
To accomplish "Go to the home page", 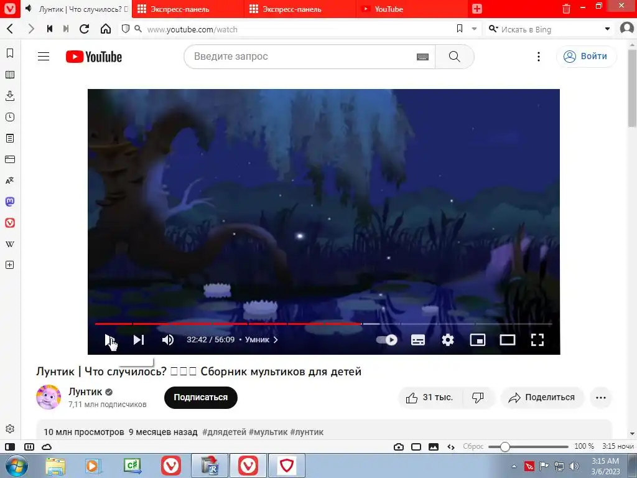I will [x=106, y=29].
